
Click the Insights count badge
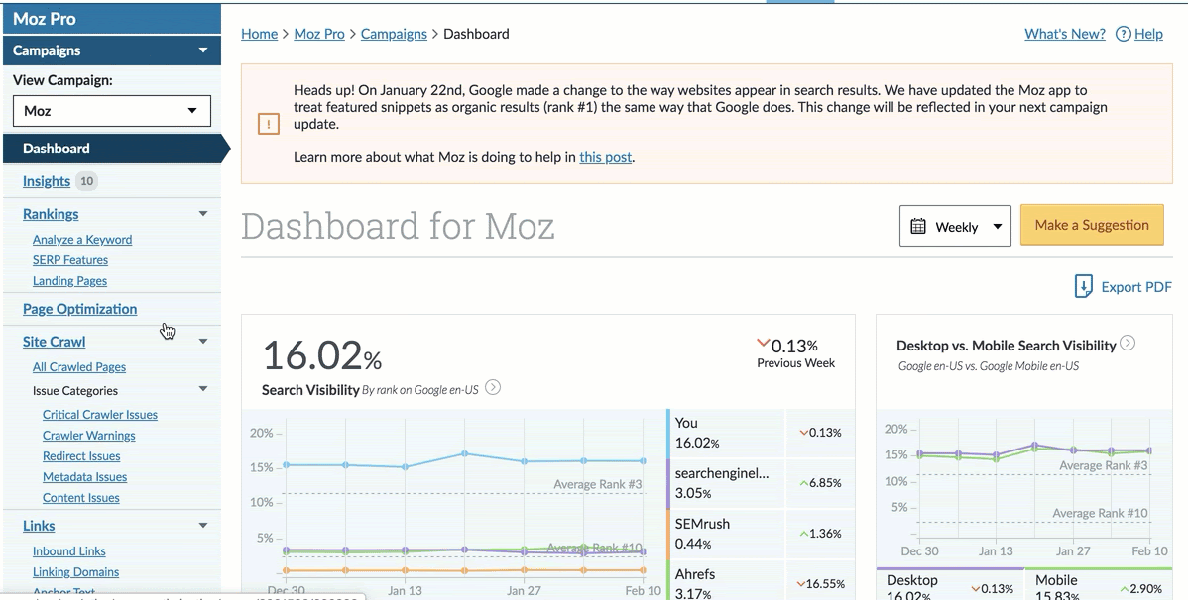[87, 181]
